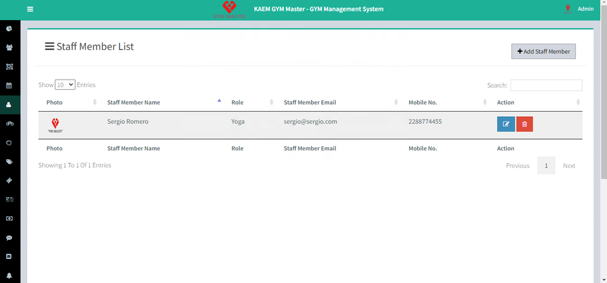Screen dimensions: 607x283
Task: Click the Previous pagination link
Action: coord(517,166)
